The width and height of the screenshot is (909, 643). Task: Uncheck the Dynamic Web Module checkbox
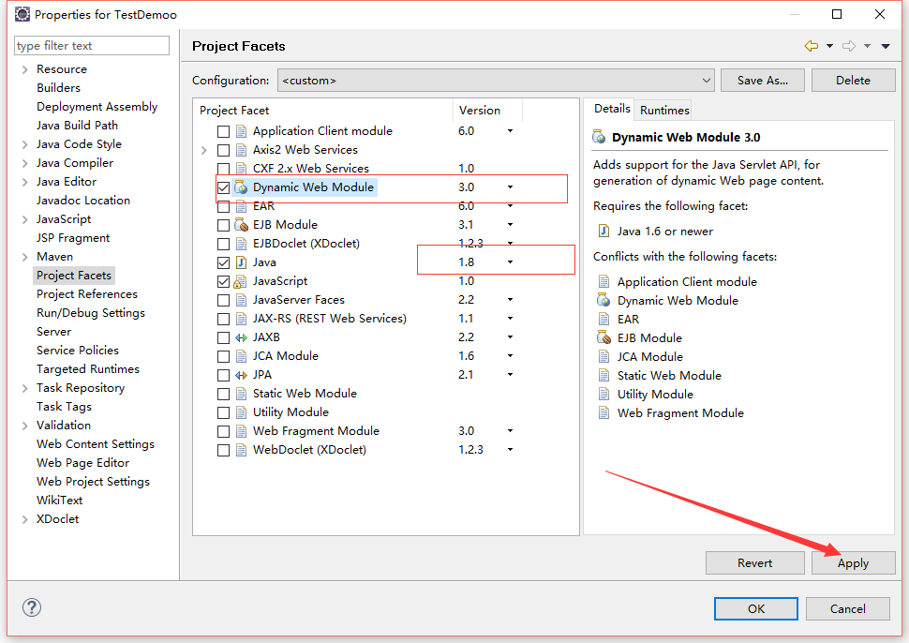(223, 187)
